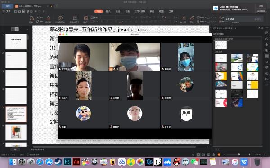Open the 文件 file menu dropdown

tap(7, 11)
